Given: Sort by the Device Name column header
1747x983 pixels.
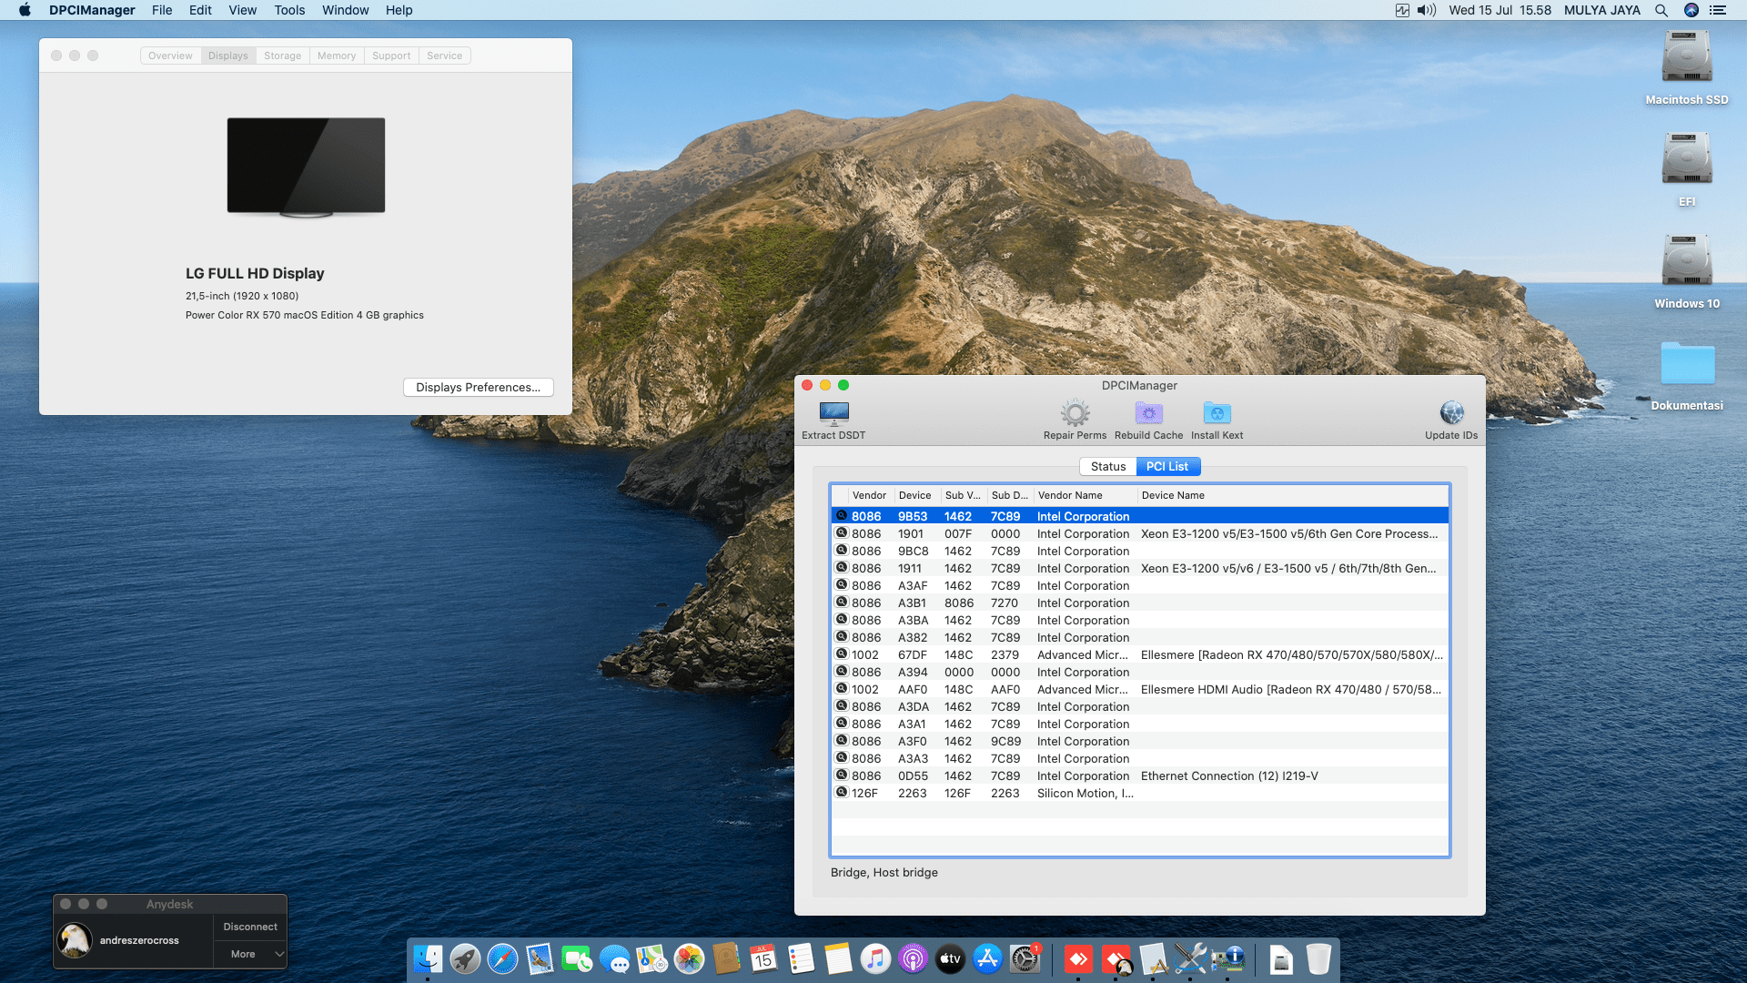Looking at the screenshot, I should tap(1292, 495).
